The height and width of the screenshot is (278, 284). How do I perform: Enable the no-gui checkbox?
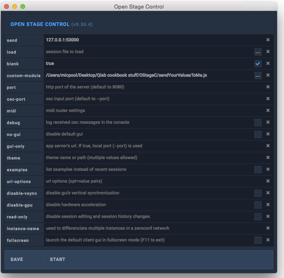[258, 134]
